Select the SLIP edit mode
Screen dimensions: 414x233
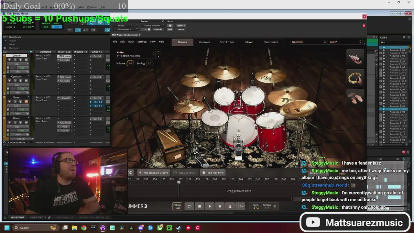(x=46, y=27)
